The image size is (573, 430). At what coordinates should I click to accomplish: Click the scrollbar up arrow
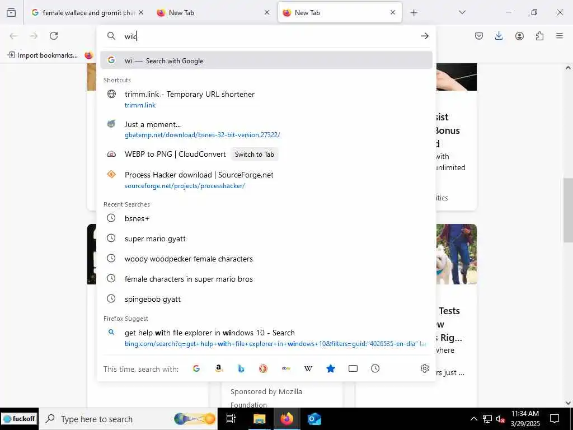point(568,68)
